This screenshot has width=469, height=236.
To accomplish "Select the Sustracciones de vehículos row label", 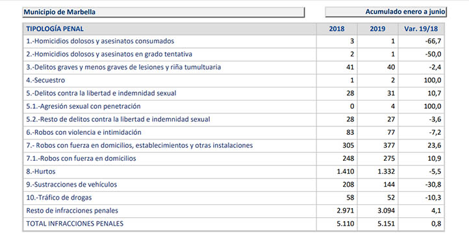I will (71, 185).
